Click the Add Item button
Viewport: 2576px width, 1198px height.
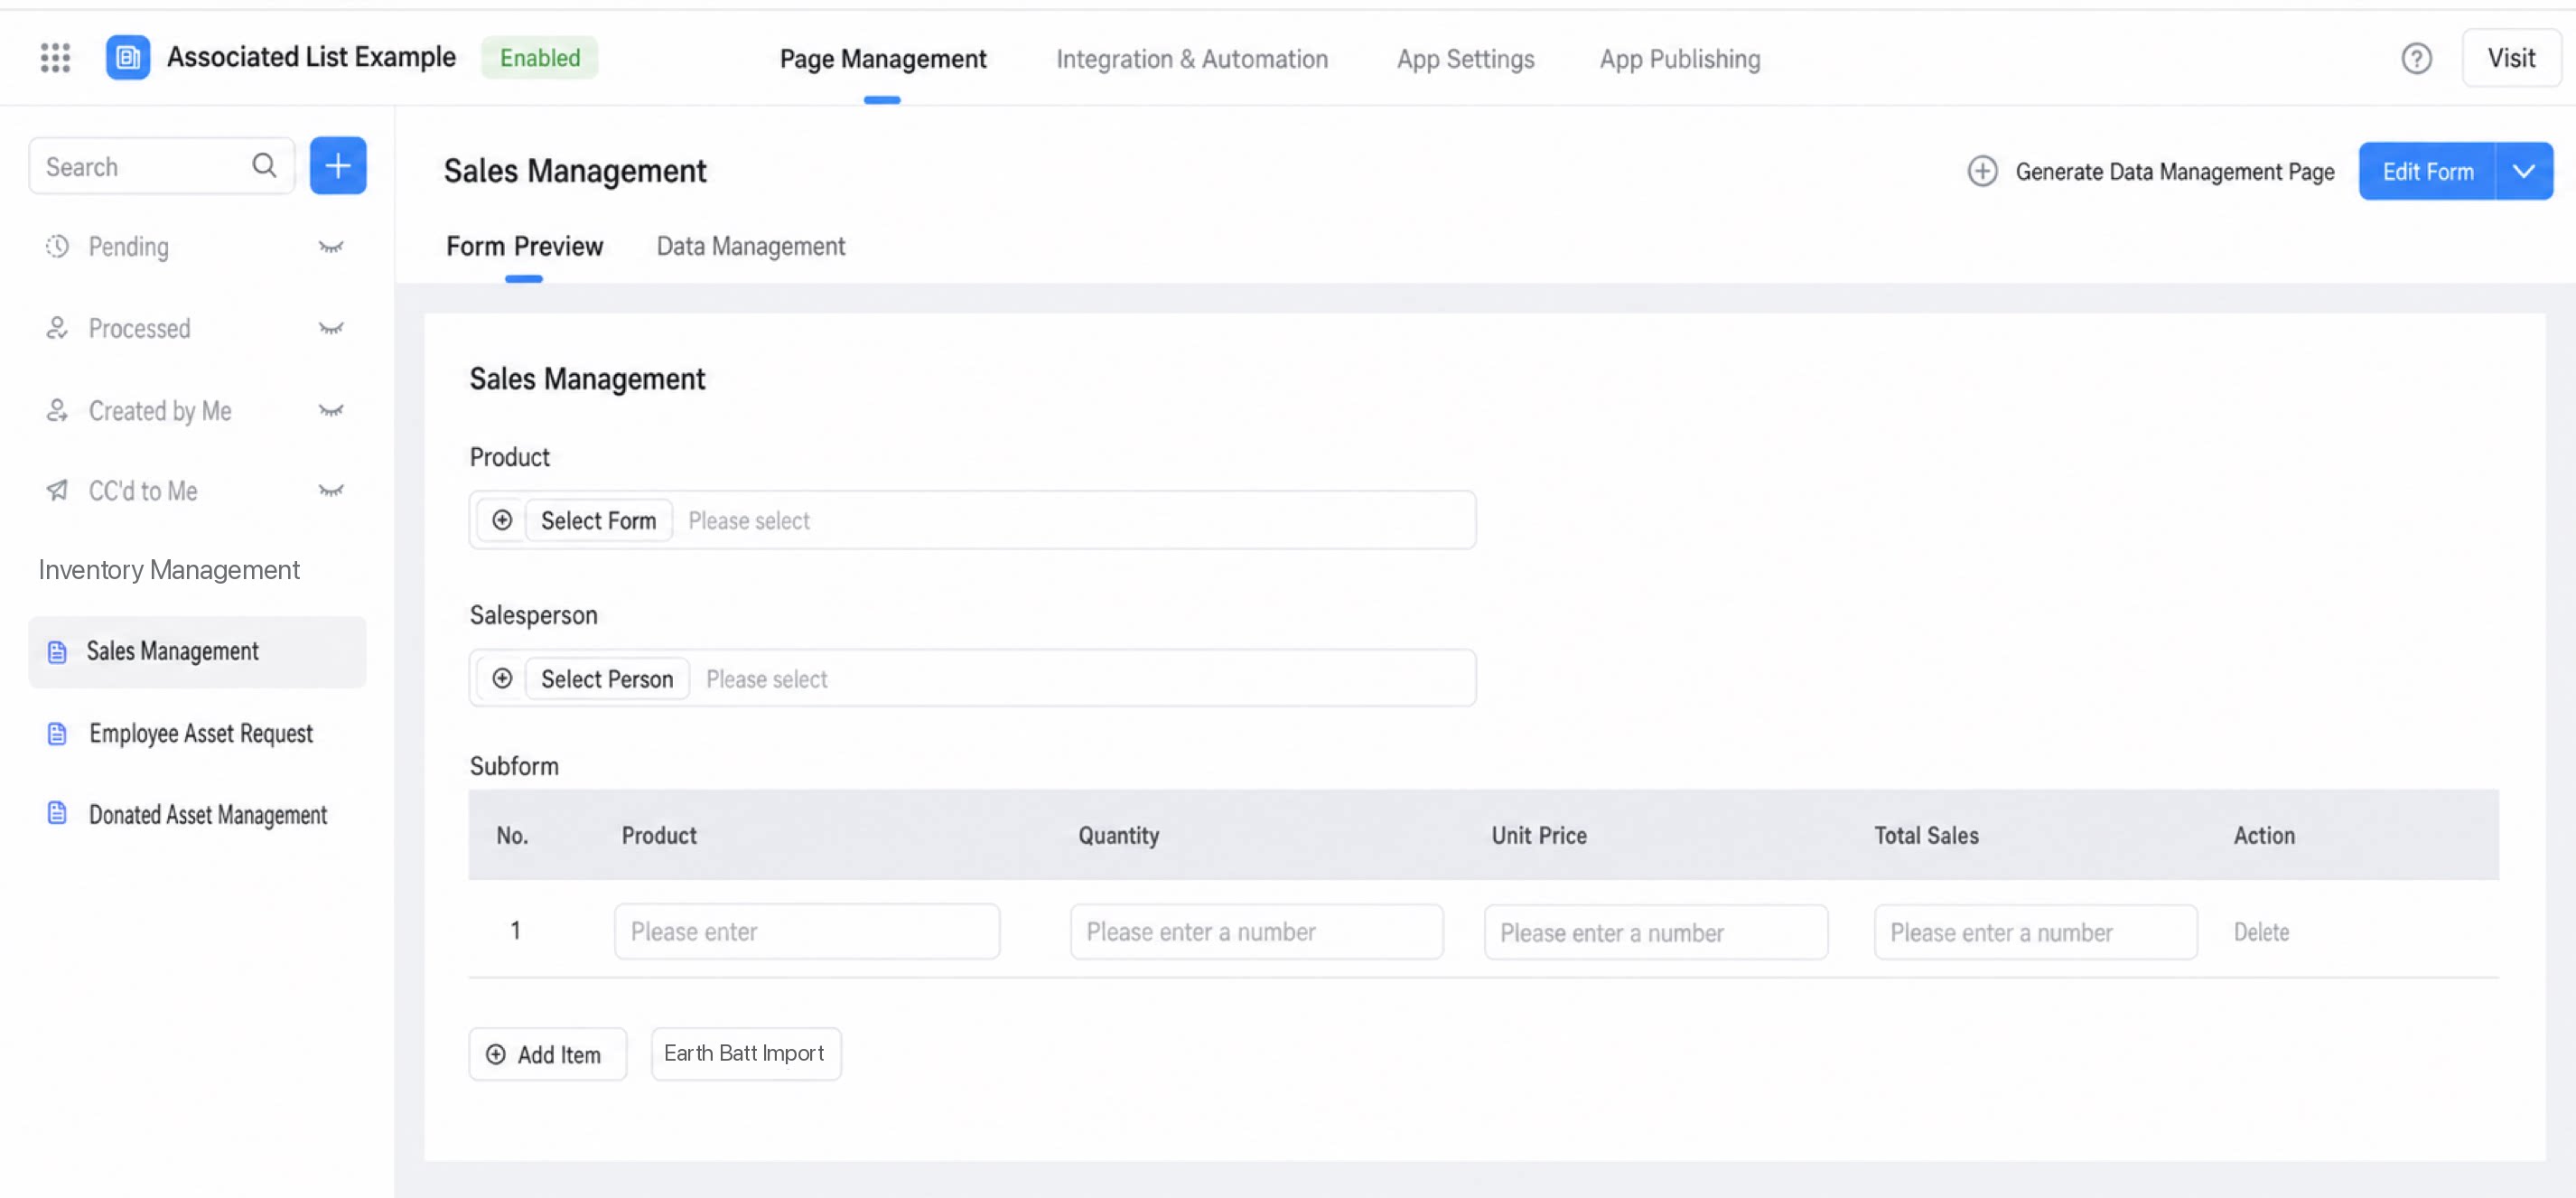pos(548,1054)
